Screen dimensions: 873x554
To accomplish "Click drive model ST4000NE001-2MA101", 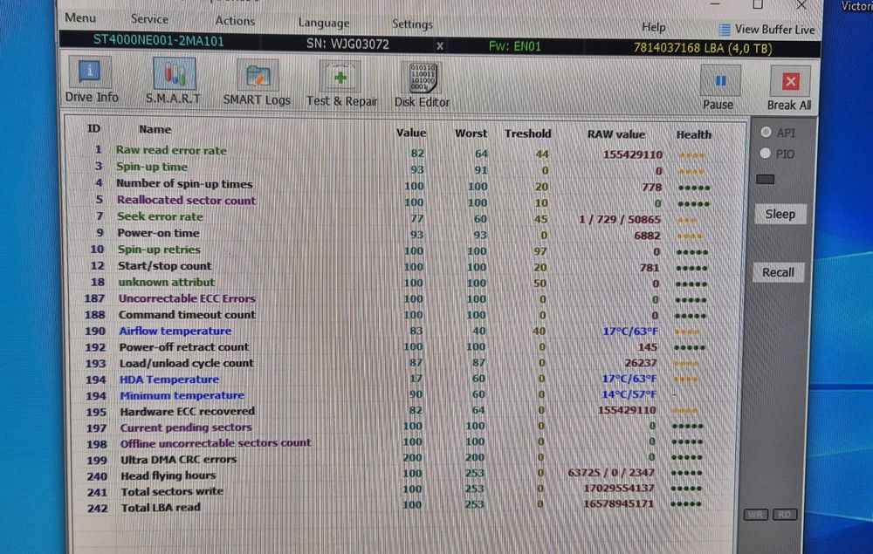I will pyautogui.click(x=158, y=41).
